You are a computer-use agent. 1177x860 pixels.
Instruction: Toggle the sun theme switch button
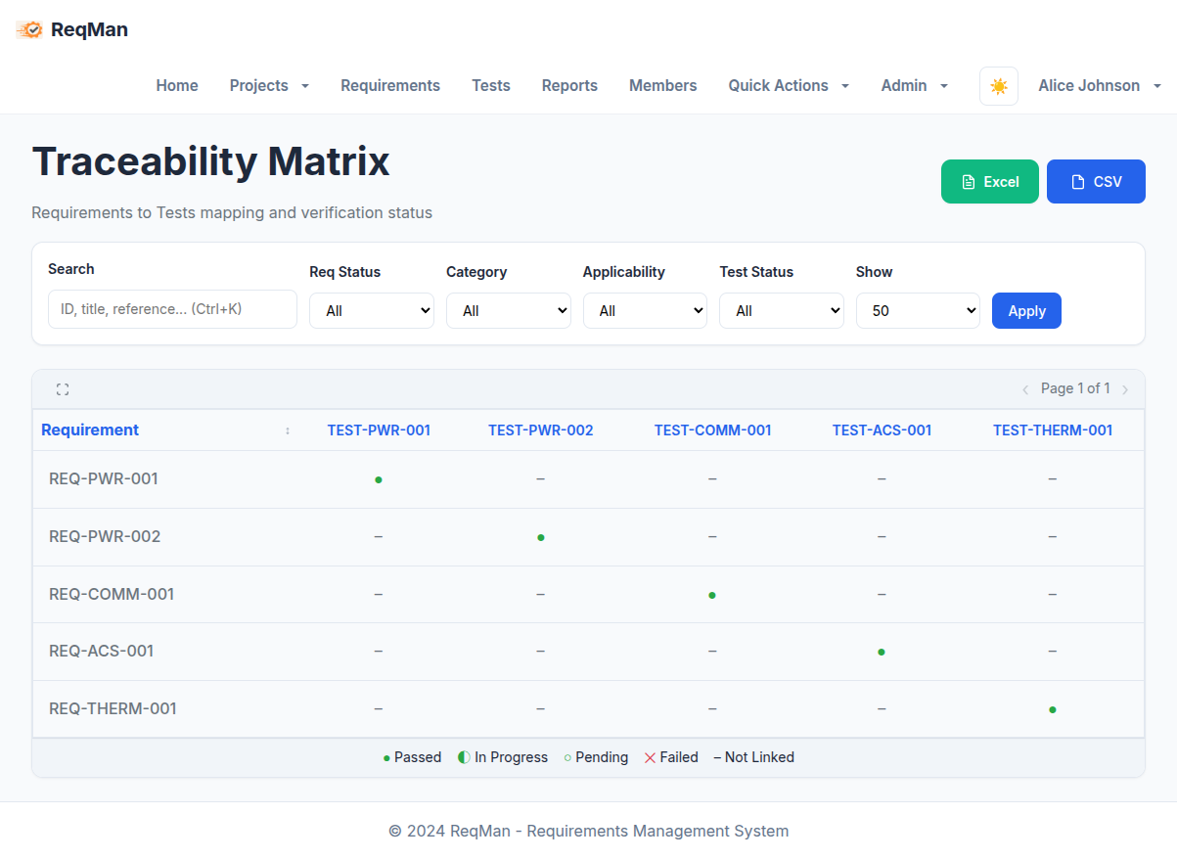(999, 86)
